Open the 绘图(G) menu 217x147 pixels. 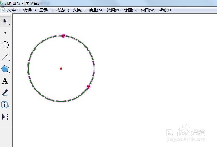[131, 10]
